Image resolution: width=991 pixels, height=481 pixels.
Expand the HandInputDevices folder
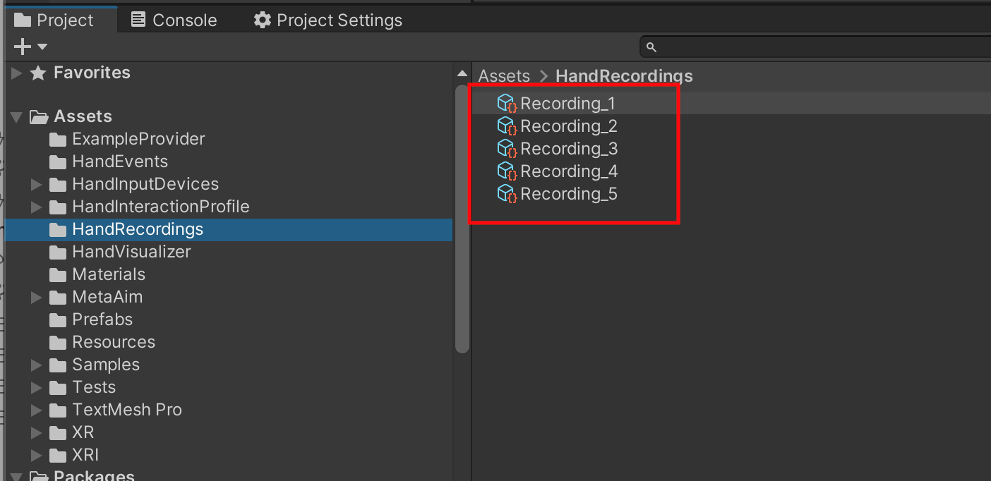(x=36, y=184)
